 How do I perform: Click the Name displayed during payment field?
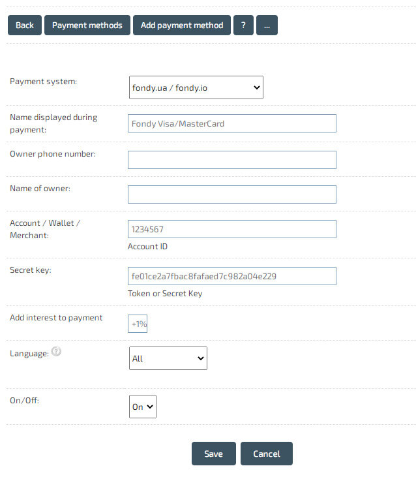tap(231, 123)
